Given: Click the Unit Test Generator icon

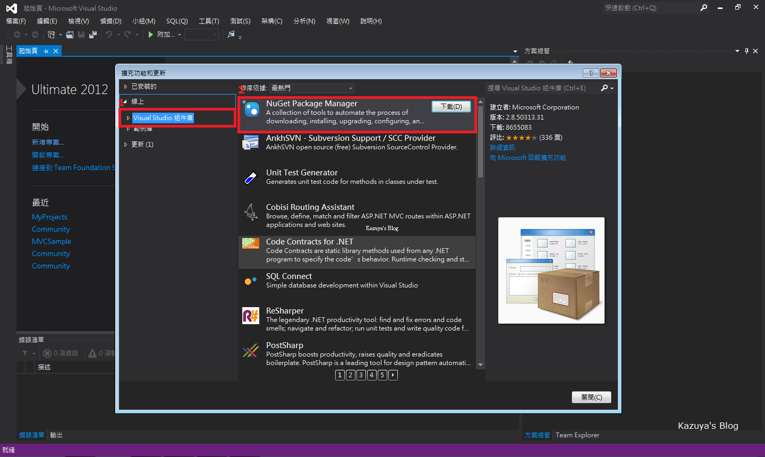Looking at the screenshot, I should [x=250, y=177].
